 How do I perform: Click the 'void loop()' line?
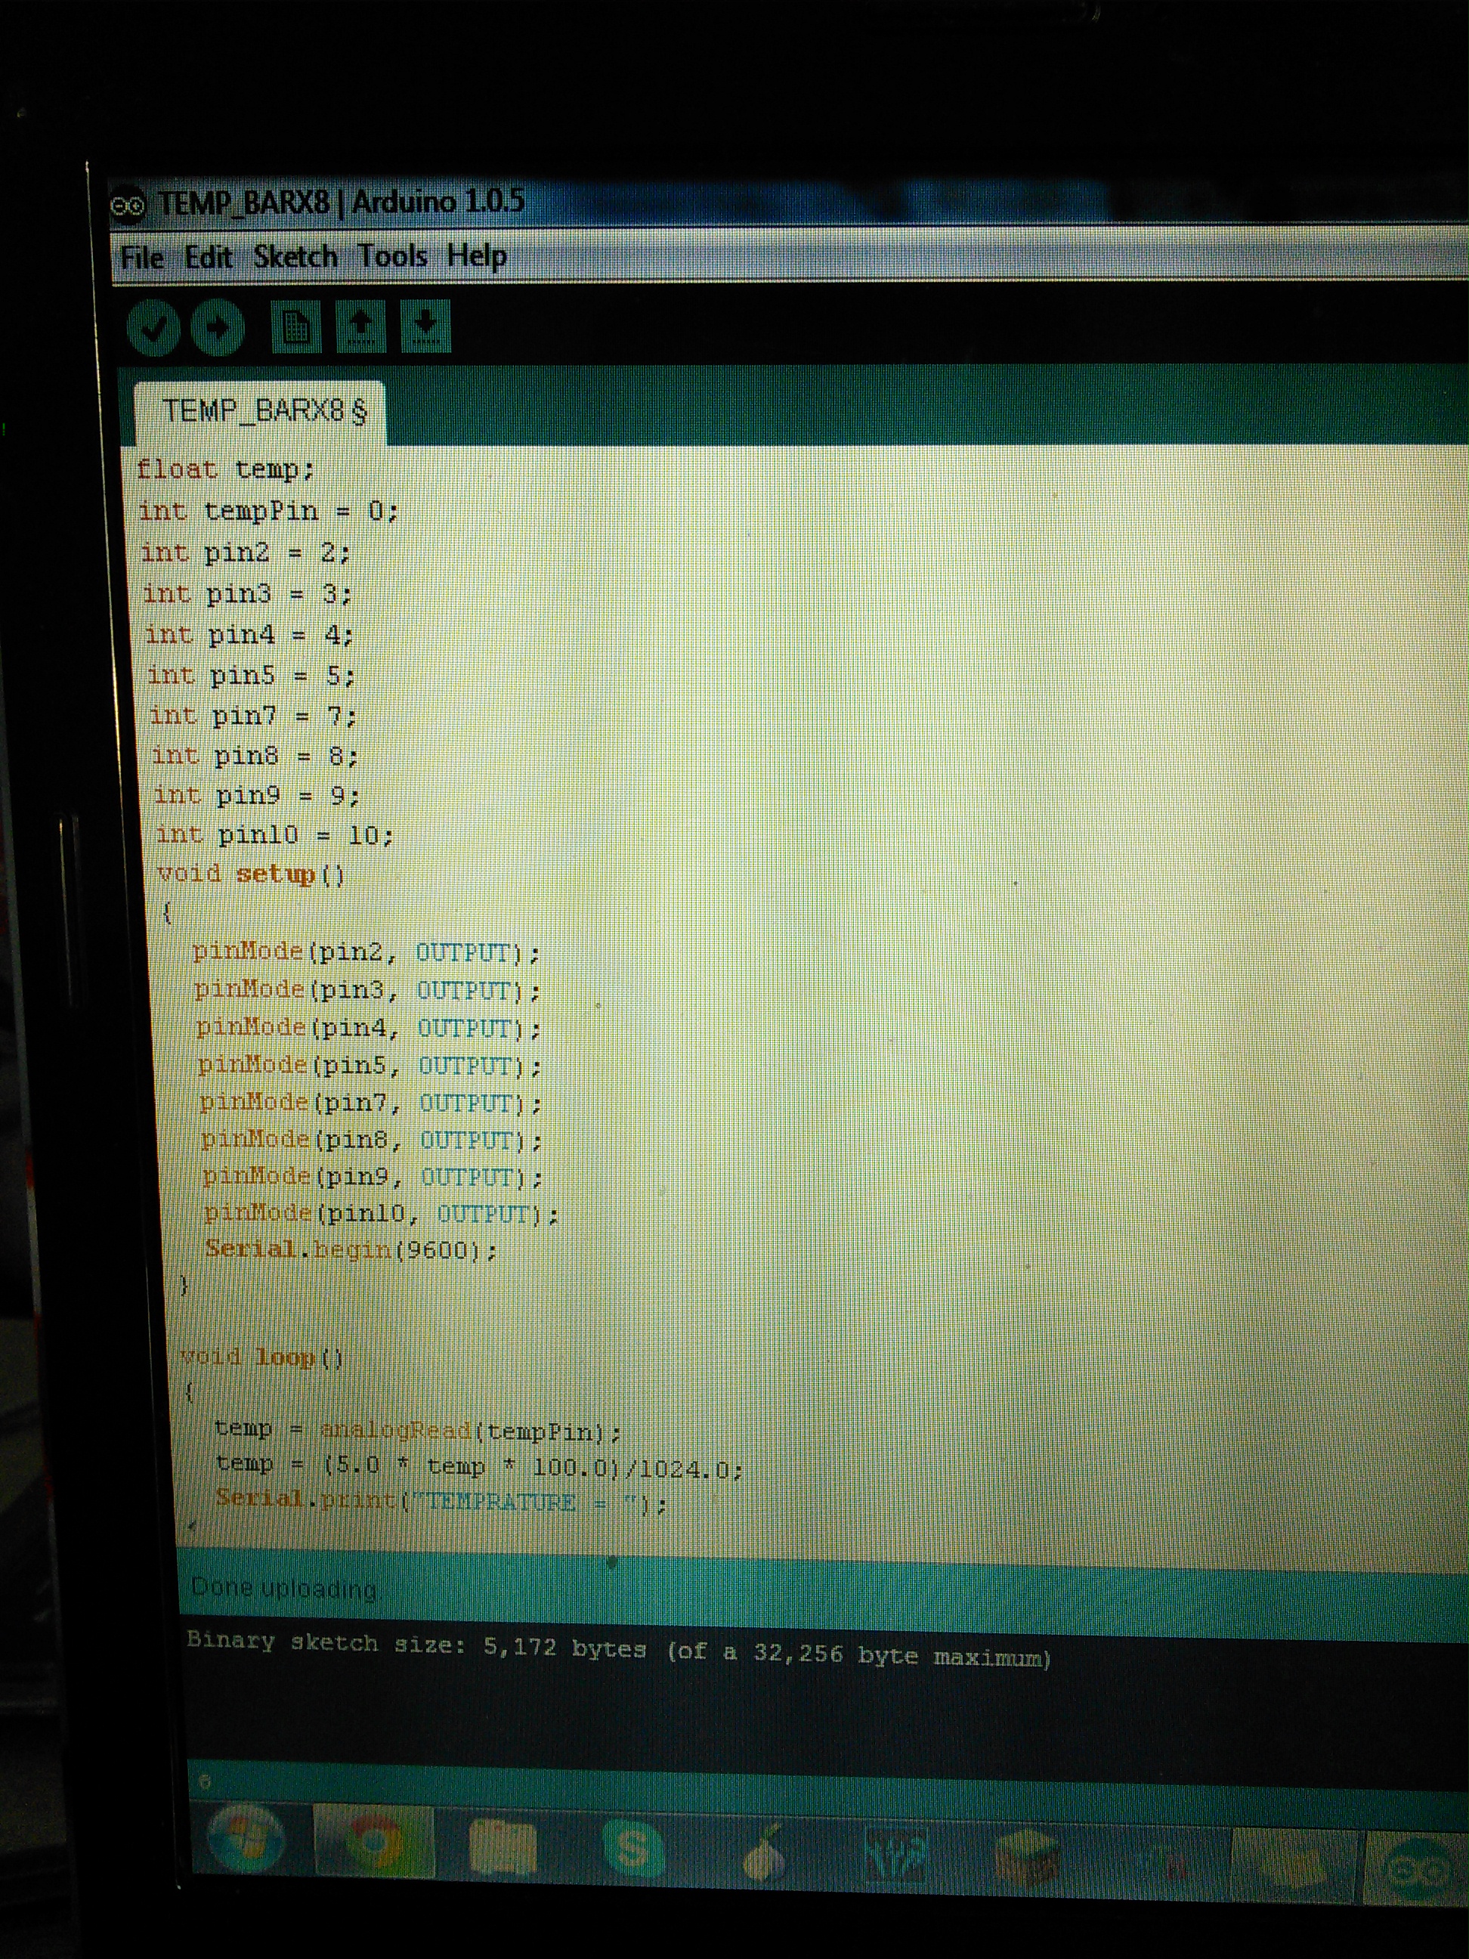point(262,1357)
